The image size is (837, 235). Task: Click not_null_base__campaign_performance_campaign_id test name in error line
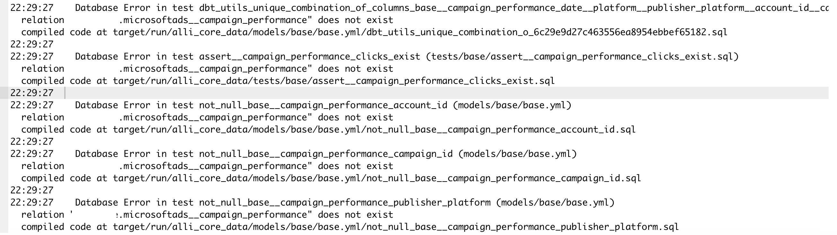[326, 154]
